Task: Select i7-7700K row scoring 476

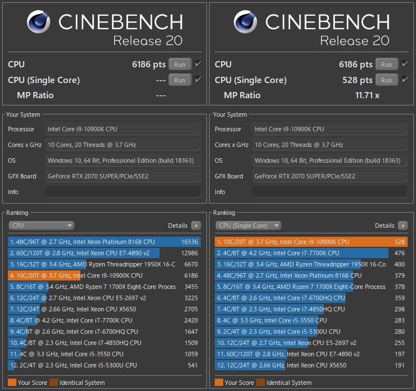Action: (x=311, y=253)
